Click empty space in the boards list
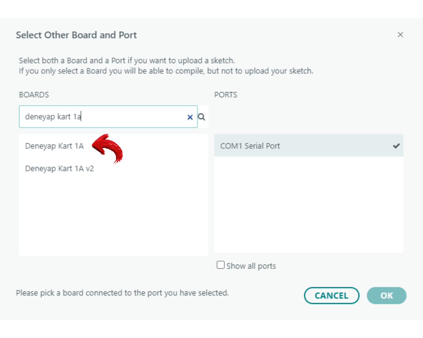Image resolution: width=423 pixels, height=338 pixels. coord(113,217)
